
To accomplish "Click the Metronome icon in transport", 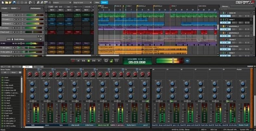I will click(x=111, y=60).
